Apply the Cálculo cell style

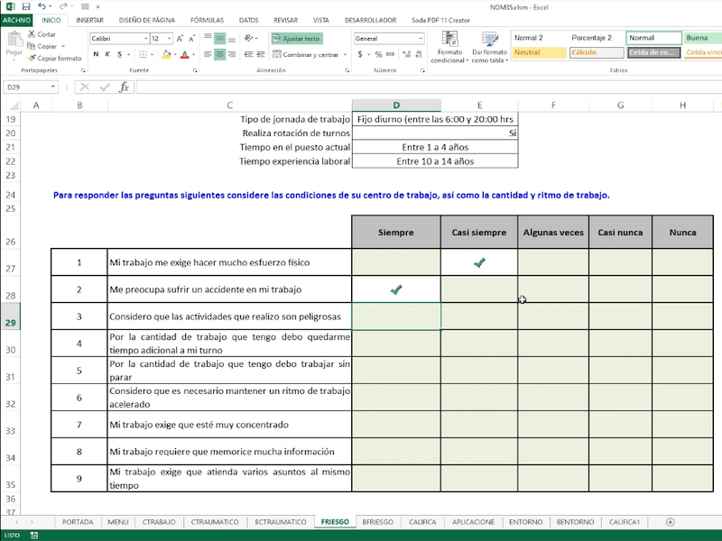click(x=597, y=52)
